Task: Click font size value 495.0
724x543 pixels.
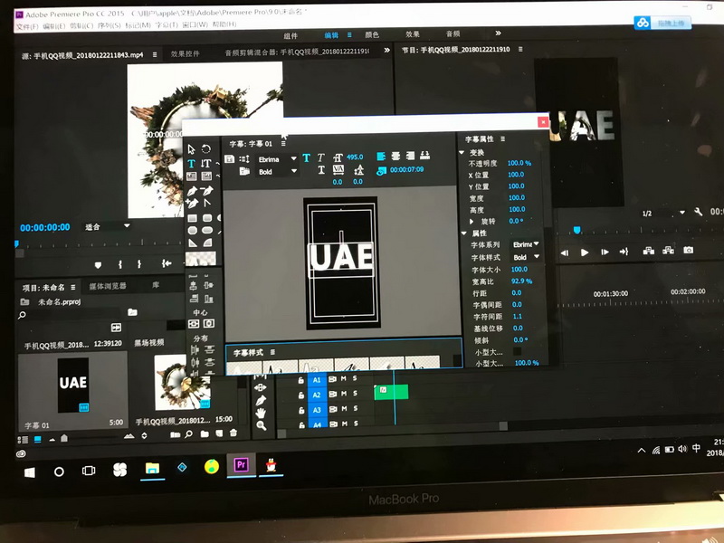Action: click(355, 157)
